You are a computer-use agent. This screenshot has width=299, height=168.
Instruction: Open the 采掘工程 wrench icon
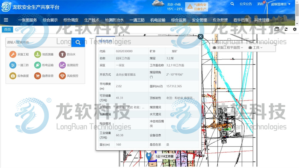coord(13,54)
